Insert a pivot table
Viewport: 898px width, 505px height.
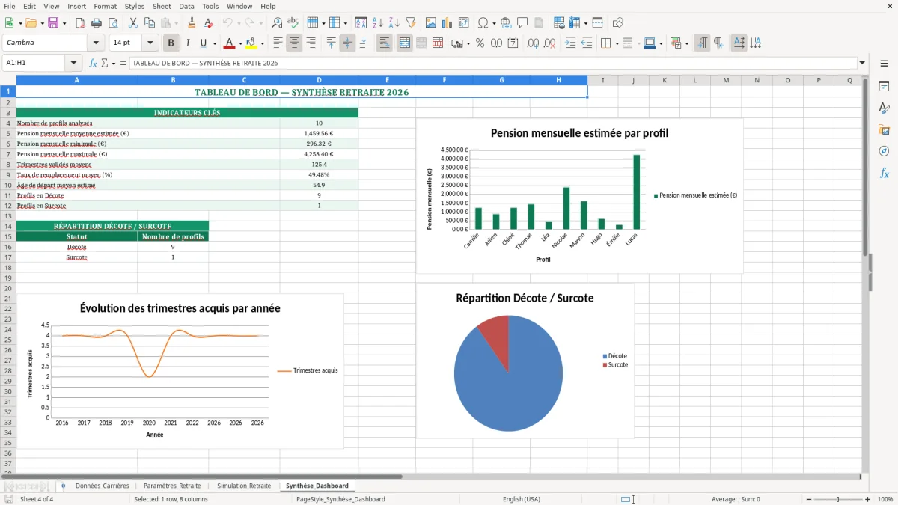point(463,23)
